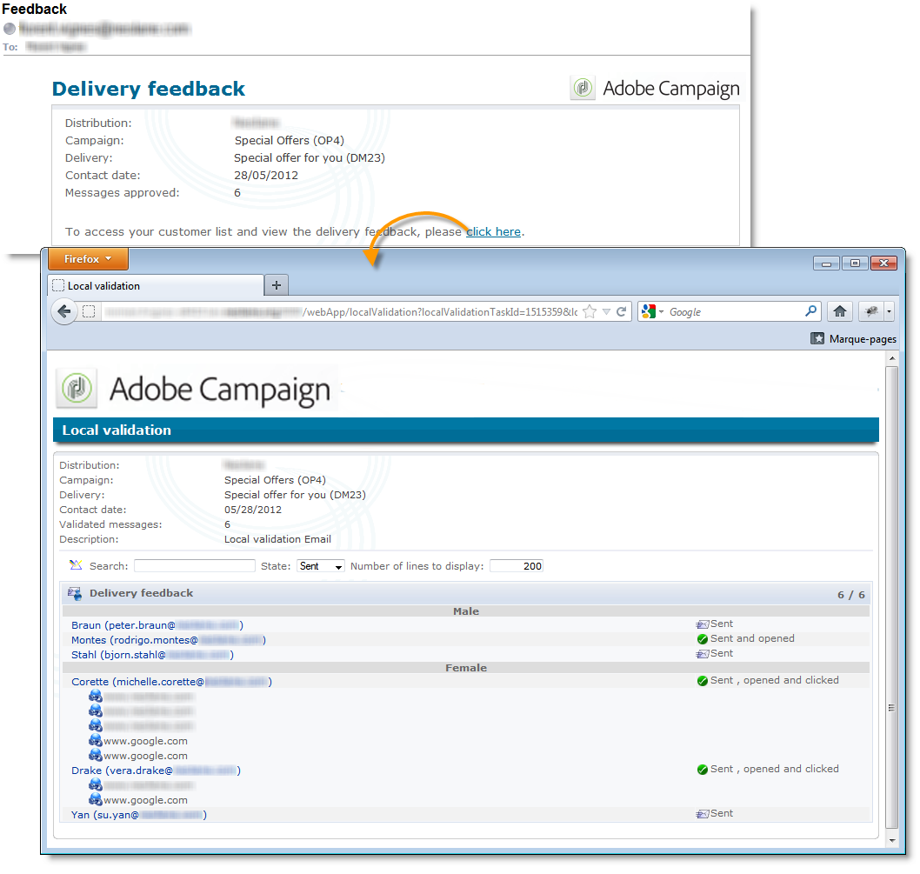The image size is (920, 874).
Task: Click the 6 / 6 counter text
Action: point(850,595)
